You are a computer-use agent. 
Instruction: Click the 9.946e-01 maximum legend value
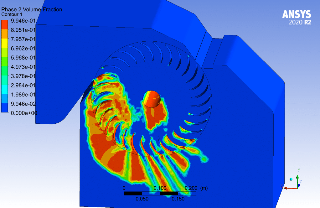click(x=23, y=21)
